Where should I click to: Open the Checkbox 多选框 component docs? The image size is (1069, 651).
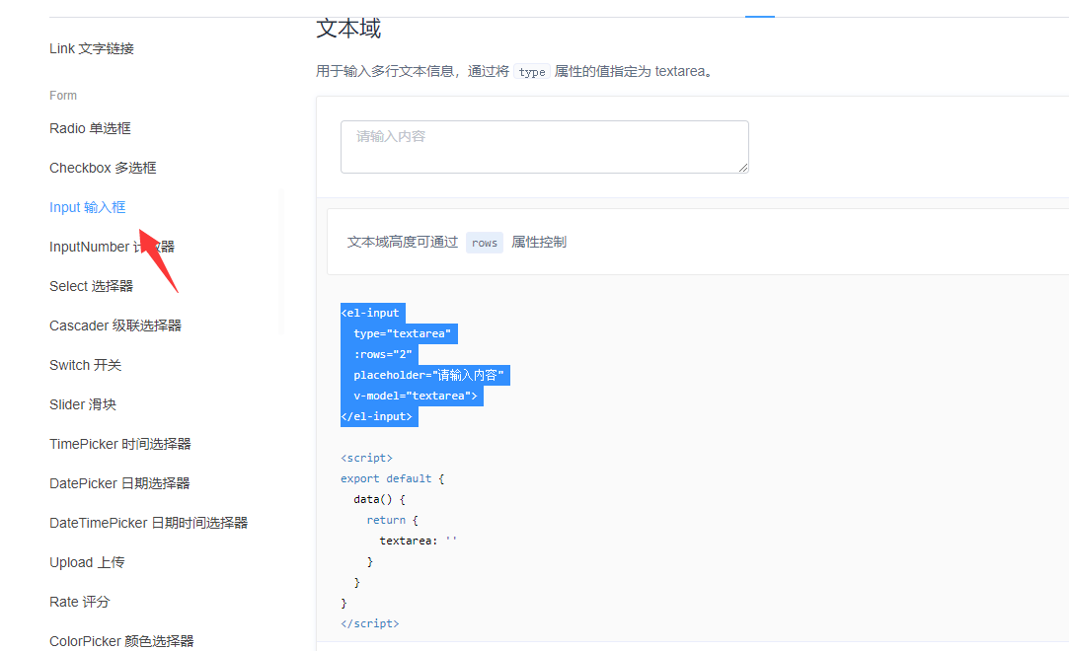(x=103, y=167)
